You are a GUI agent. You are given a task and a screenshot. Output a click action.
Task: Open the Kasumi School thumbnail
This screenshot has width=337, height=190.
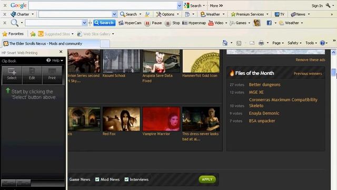coord(122,61)
